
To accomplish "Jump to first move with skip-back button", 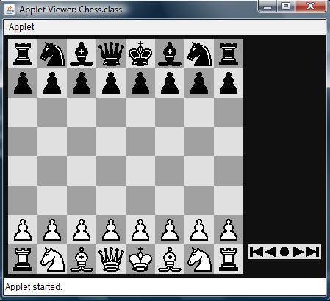I will [x=256, y=252].
